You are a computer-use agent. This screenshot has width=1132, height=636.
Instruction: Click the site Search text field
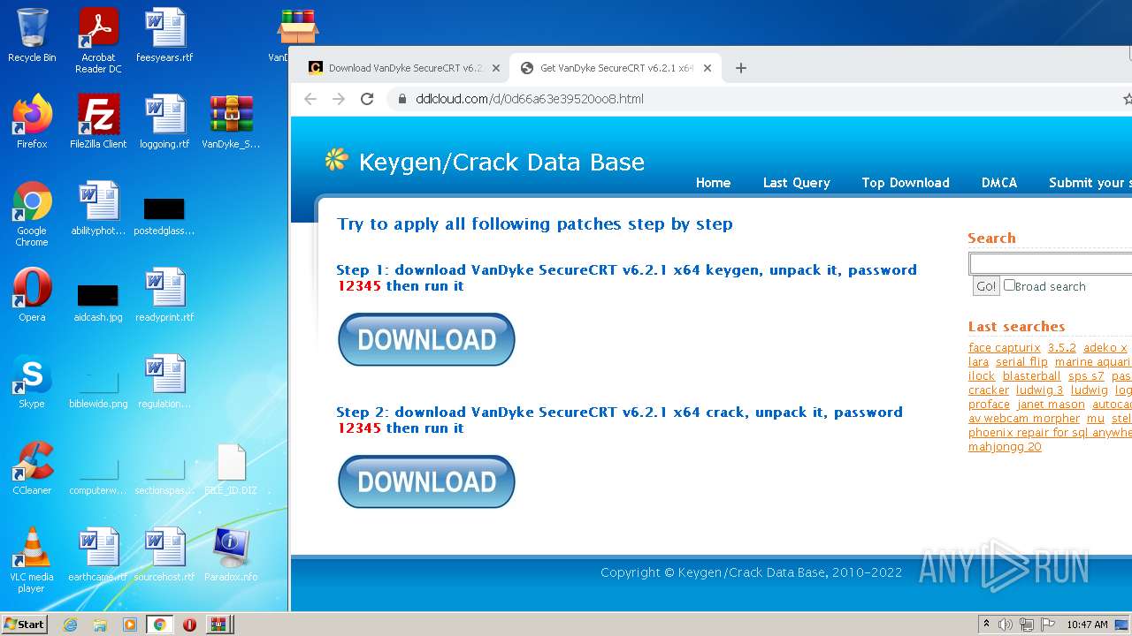tap(1051, 264)
